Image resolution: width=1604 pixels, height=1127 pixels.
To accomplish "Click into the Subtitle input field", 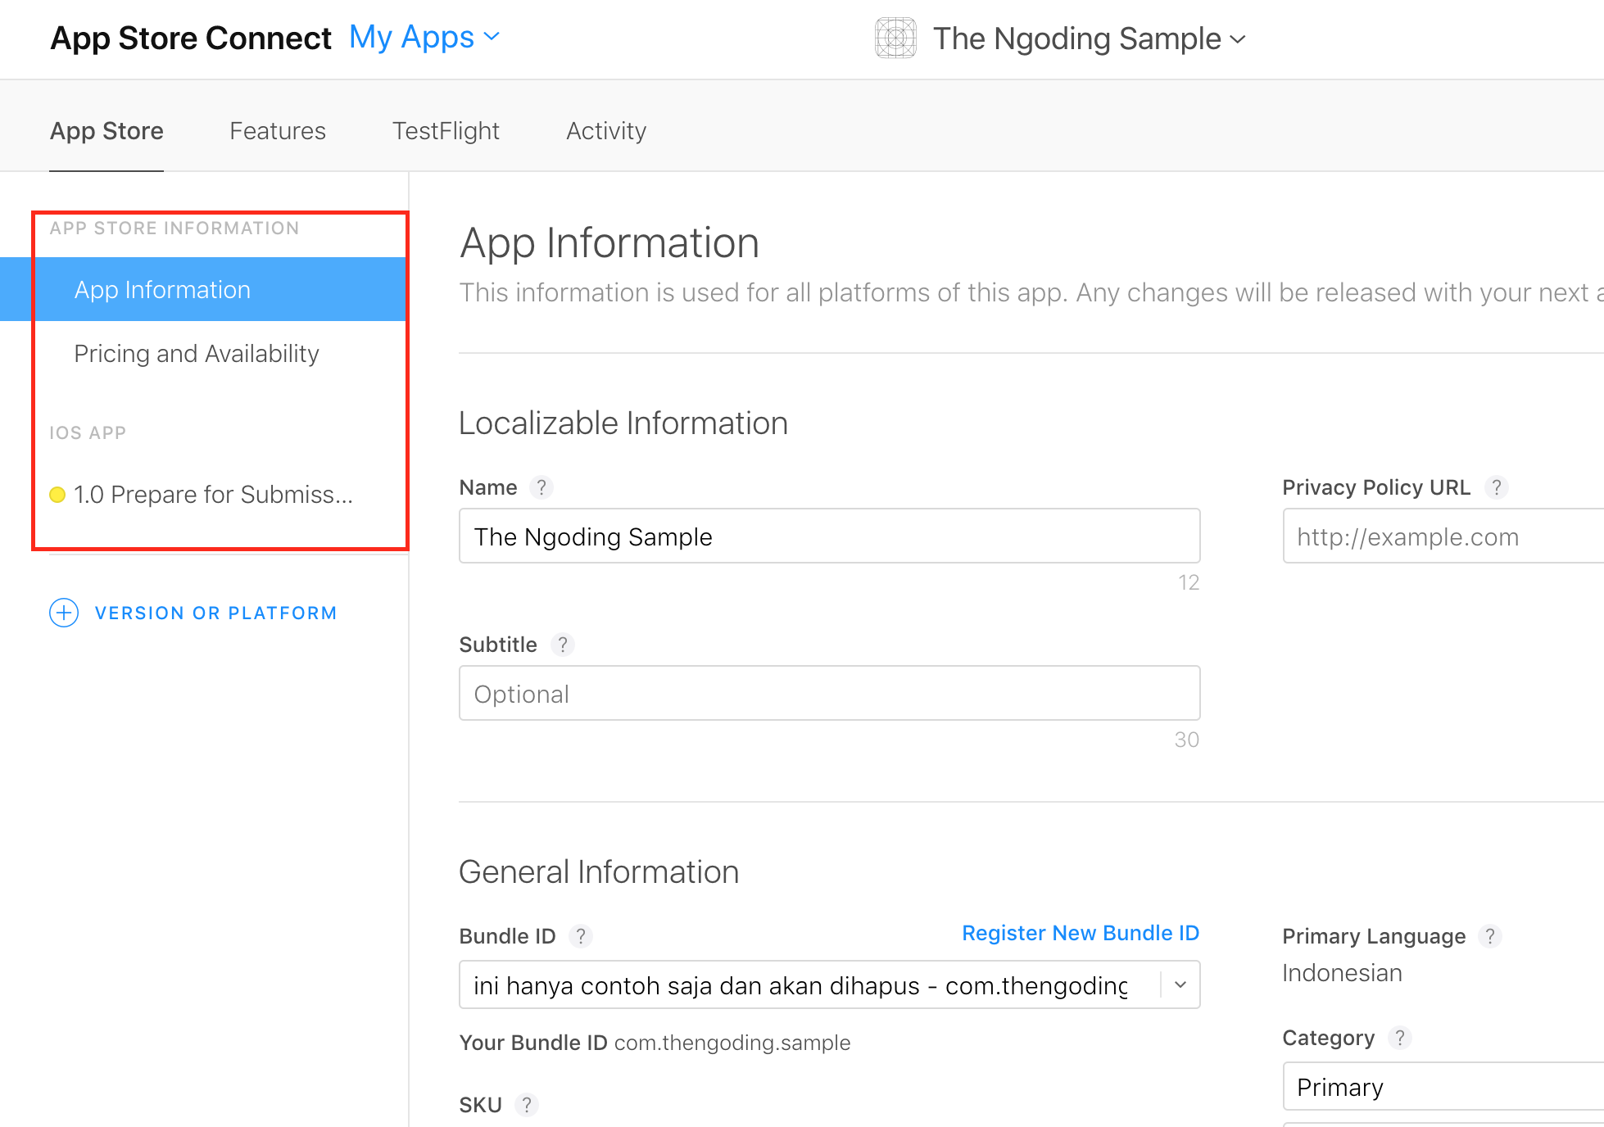I will coord(829,694).
